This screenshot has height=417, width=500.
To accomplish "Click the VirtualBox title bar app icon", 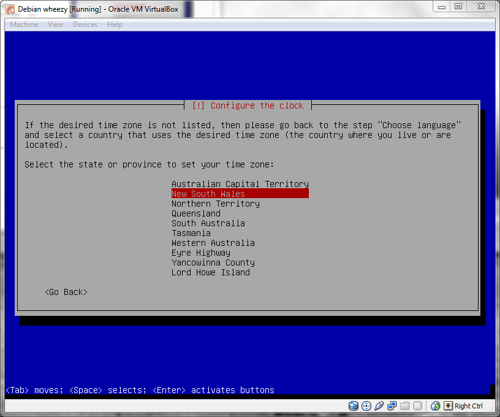I will pyautogui.click(x=10, y=9).
